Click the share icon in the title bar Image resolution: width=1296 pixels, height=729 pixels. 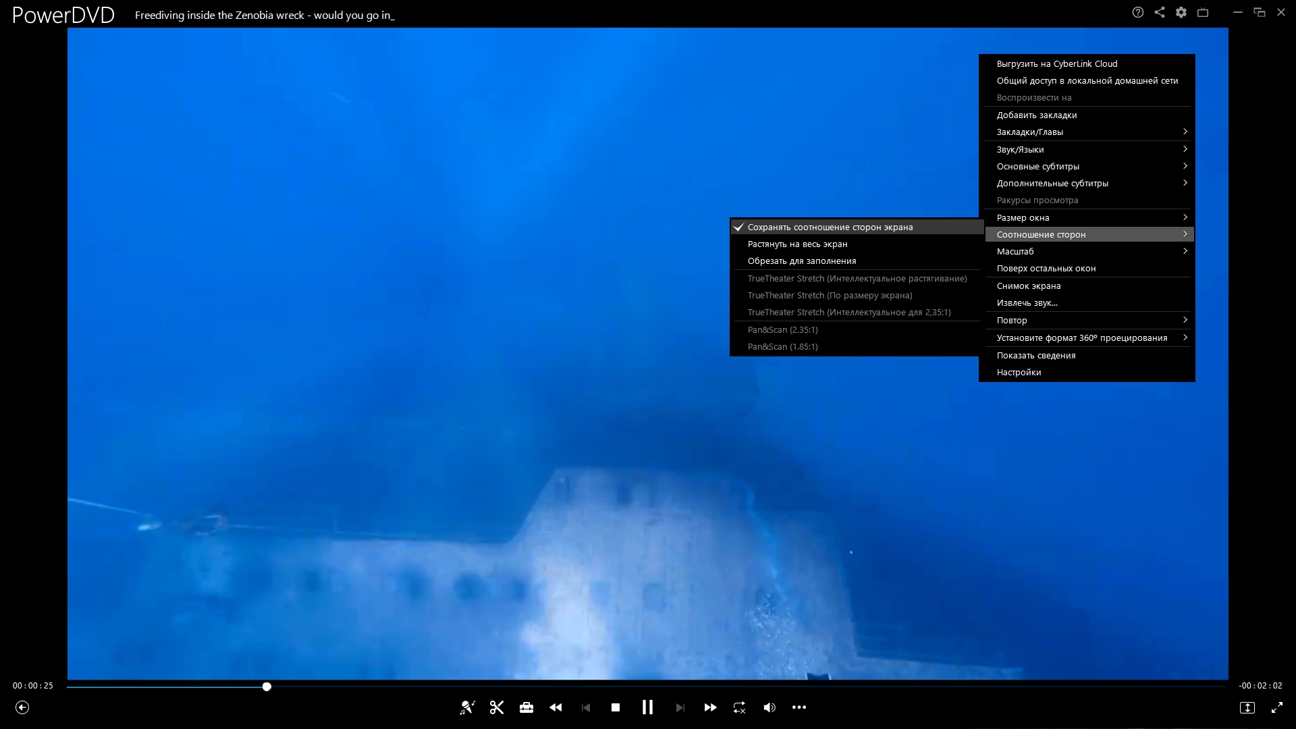coord(1160,12)
